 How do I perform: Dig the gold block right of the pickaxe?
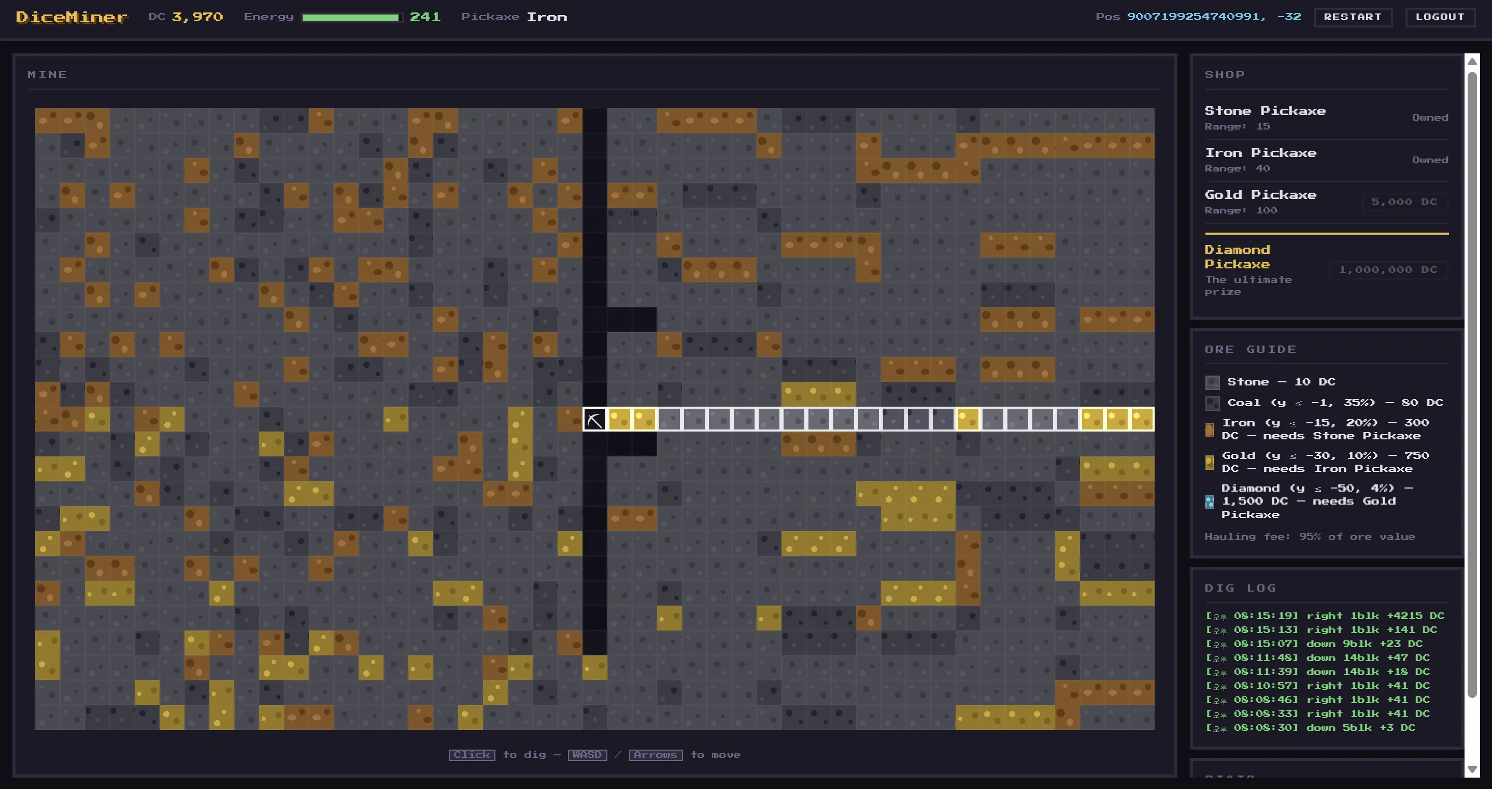pos(619,419)
